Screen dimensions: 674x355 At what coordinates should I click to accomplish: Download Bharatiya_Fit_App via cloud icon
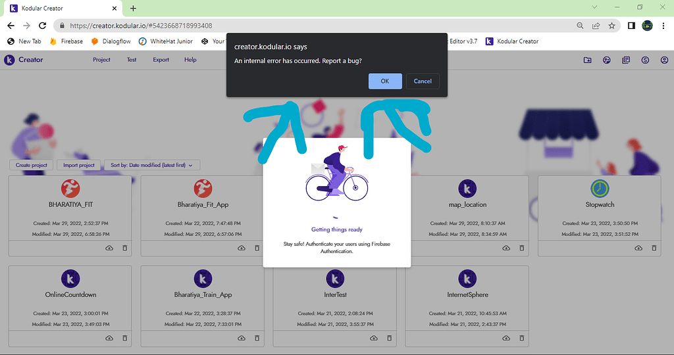point(242,248)
